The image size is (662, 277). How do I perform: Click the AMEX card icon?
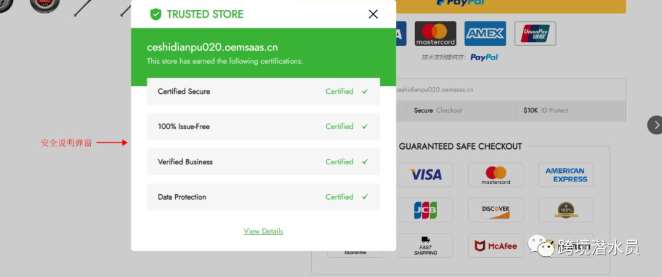click(485, 33)
